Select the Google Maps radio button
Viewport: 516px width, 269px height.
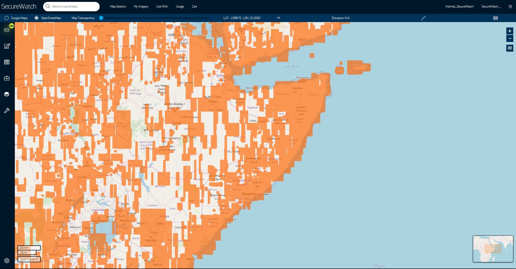click(7, 18)
